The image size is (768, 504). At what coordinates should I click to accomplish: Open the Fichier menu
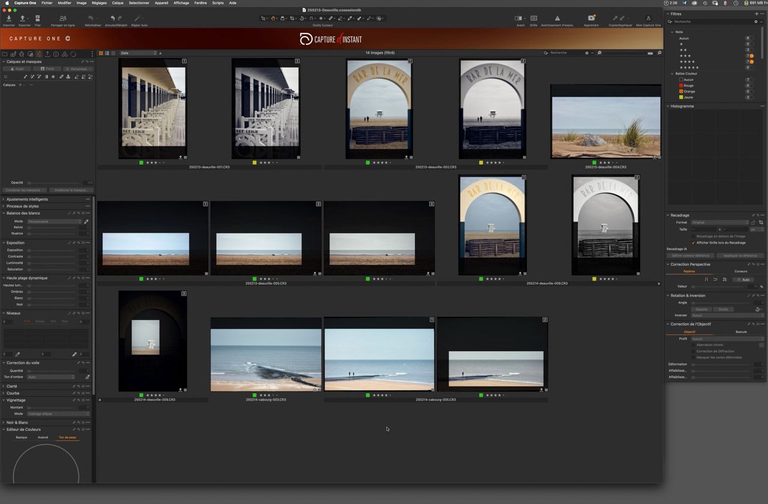point(47,3)
